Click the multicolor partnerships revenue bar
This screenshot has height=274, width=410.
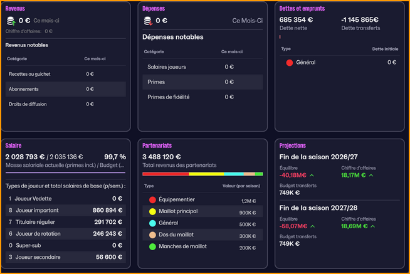202,174
